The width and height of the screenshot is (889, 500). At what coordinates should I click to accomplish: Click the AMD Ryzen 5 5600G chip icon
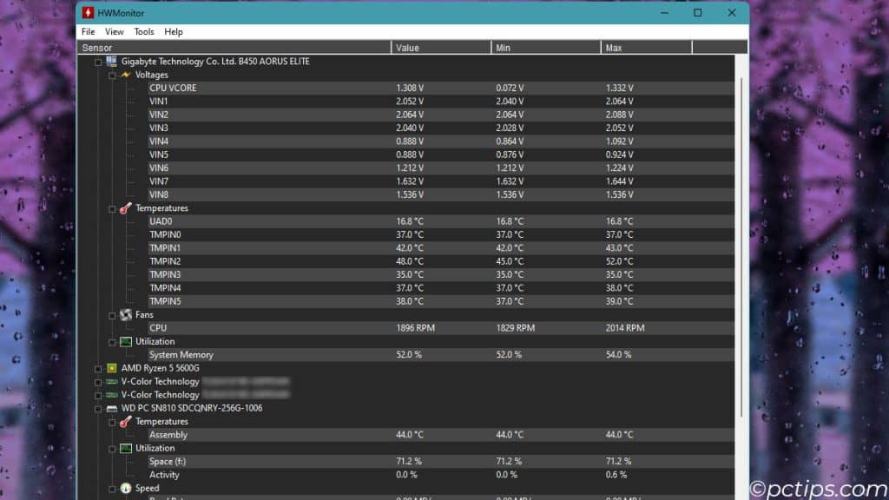click(111, 368)
